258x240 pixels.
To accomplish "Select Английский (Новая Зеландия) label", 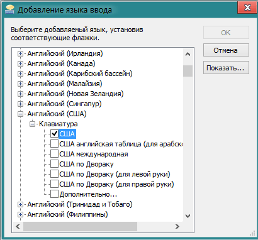I will tap(76, 94).
